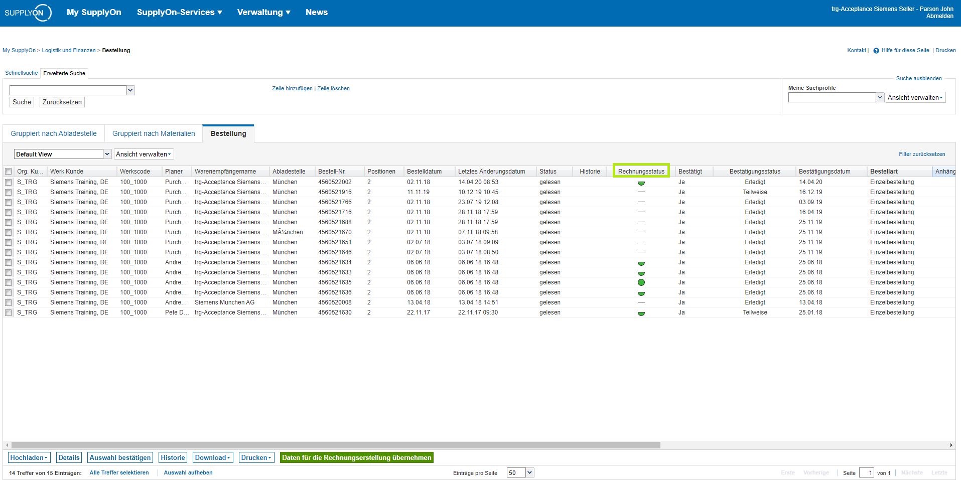
Task: Open Ansicht verwalten in search profile area
Action: click(915, 97)
